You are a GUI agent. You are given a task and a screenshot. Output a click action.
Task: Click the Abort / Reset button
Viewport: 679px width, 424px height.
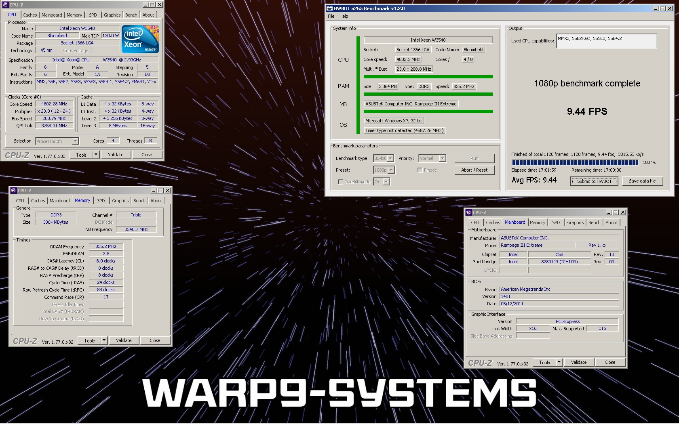474,170
